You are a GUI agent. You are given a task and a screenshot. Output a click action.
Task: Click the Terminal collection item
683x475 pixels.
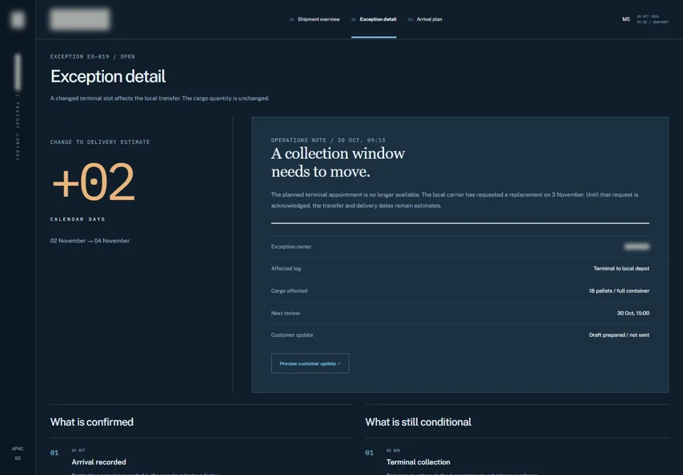click(418, 462)
